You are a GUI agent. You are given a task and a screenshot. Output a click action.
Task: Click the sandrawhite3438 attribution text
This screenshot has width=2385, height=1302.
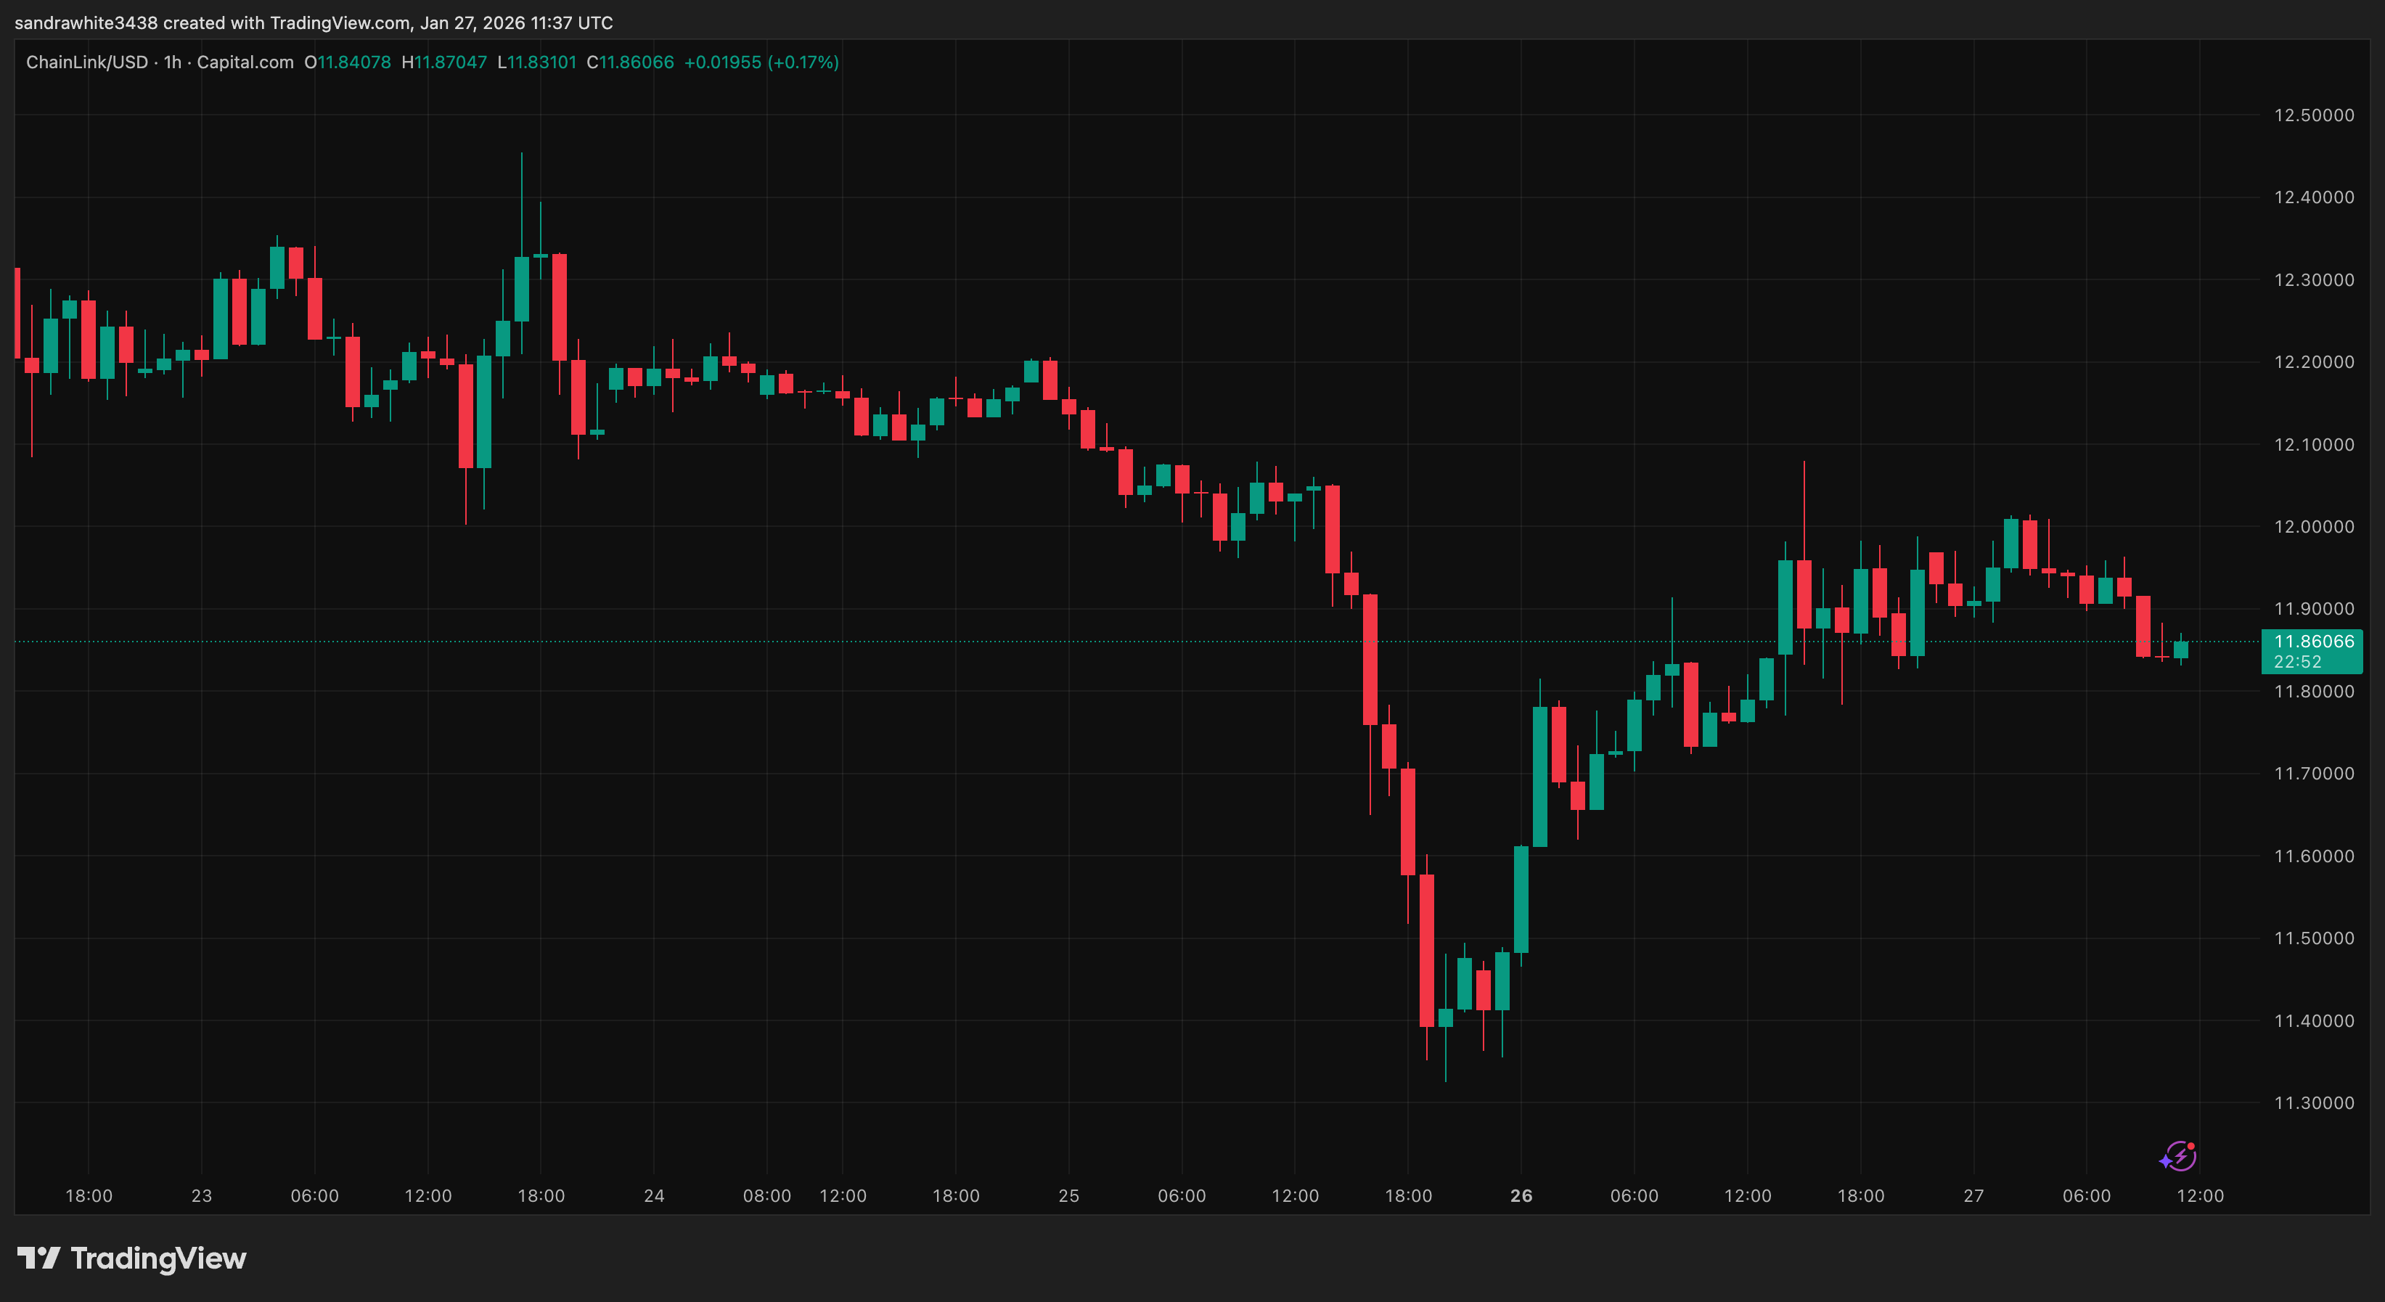pyautogui.click(x=83, y=23)
